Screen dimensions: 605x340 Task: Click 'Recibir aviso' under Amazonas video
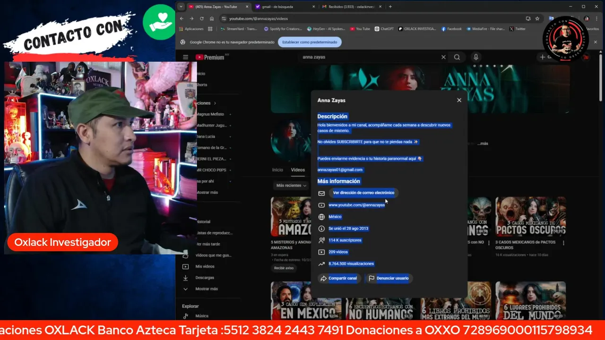click(284, 268)
